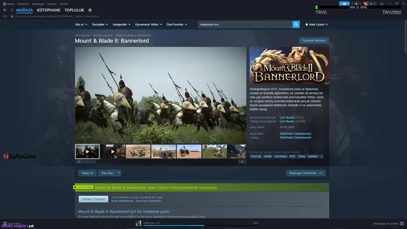This screenshot has height=229, width=407.
Task: Open the Yardım menu
Action: pyautogui.click(x=64, y=4)
